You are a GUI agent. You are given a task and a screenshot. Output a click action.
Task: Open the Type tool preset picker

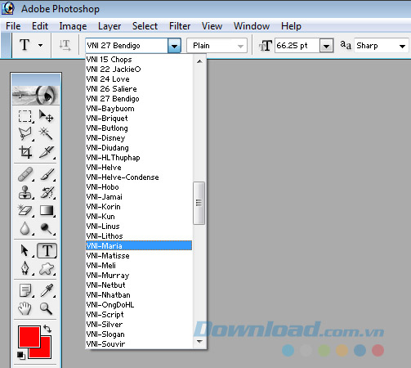click(x=40, y=45)
